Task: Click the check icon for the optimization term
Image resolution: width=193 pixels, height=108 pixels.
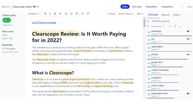Action: [x=149, y=48]
